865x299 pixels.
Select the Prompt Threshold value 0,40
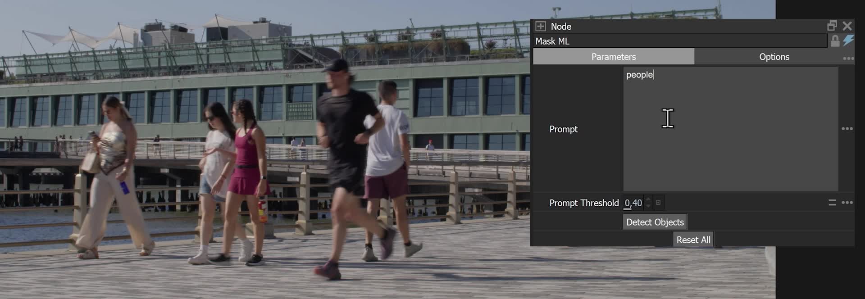633,203
